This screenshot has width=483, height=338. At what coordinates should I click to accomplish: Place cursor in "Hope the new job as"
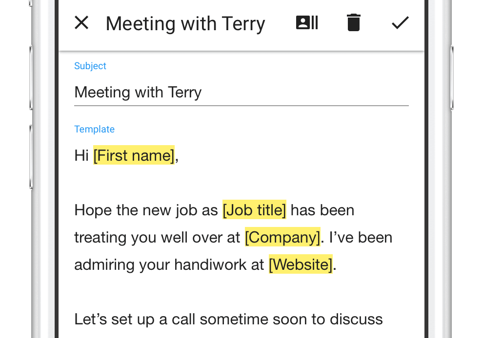[x=145, y=210]
